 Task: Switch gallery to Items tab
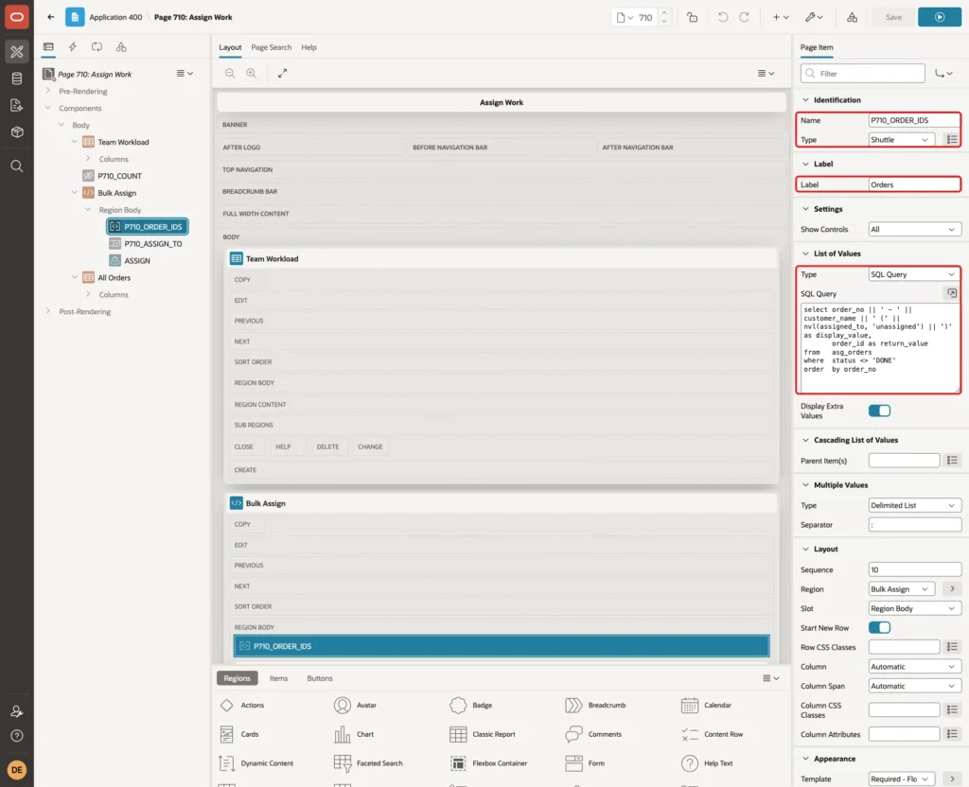coord(279,678)
